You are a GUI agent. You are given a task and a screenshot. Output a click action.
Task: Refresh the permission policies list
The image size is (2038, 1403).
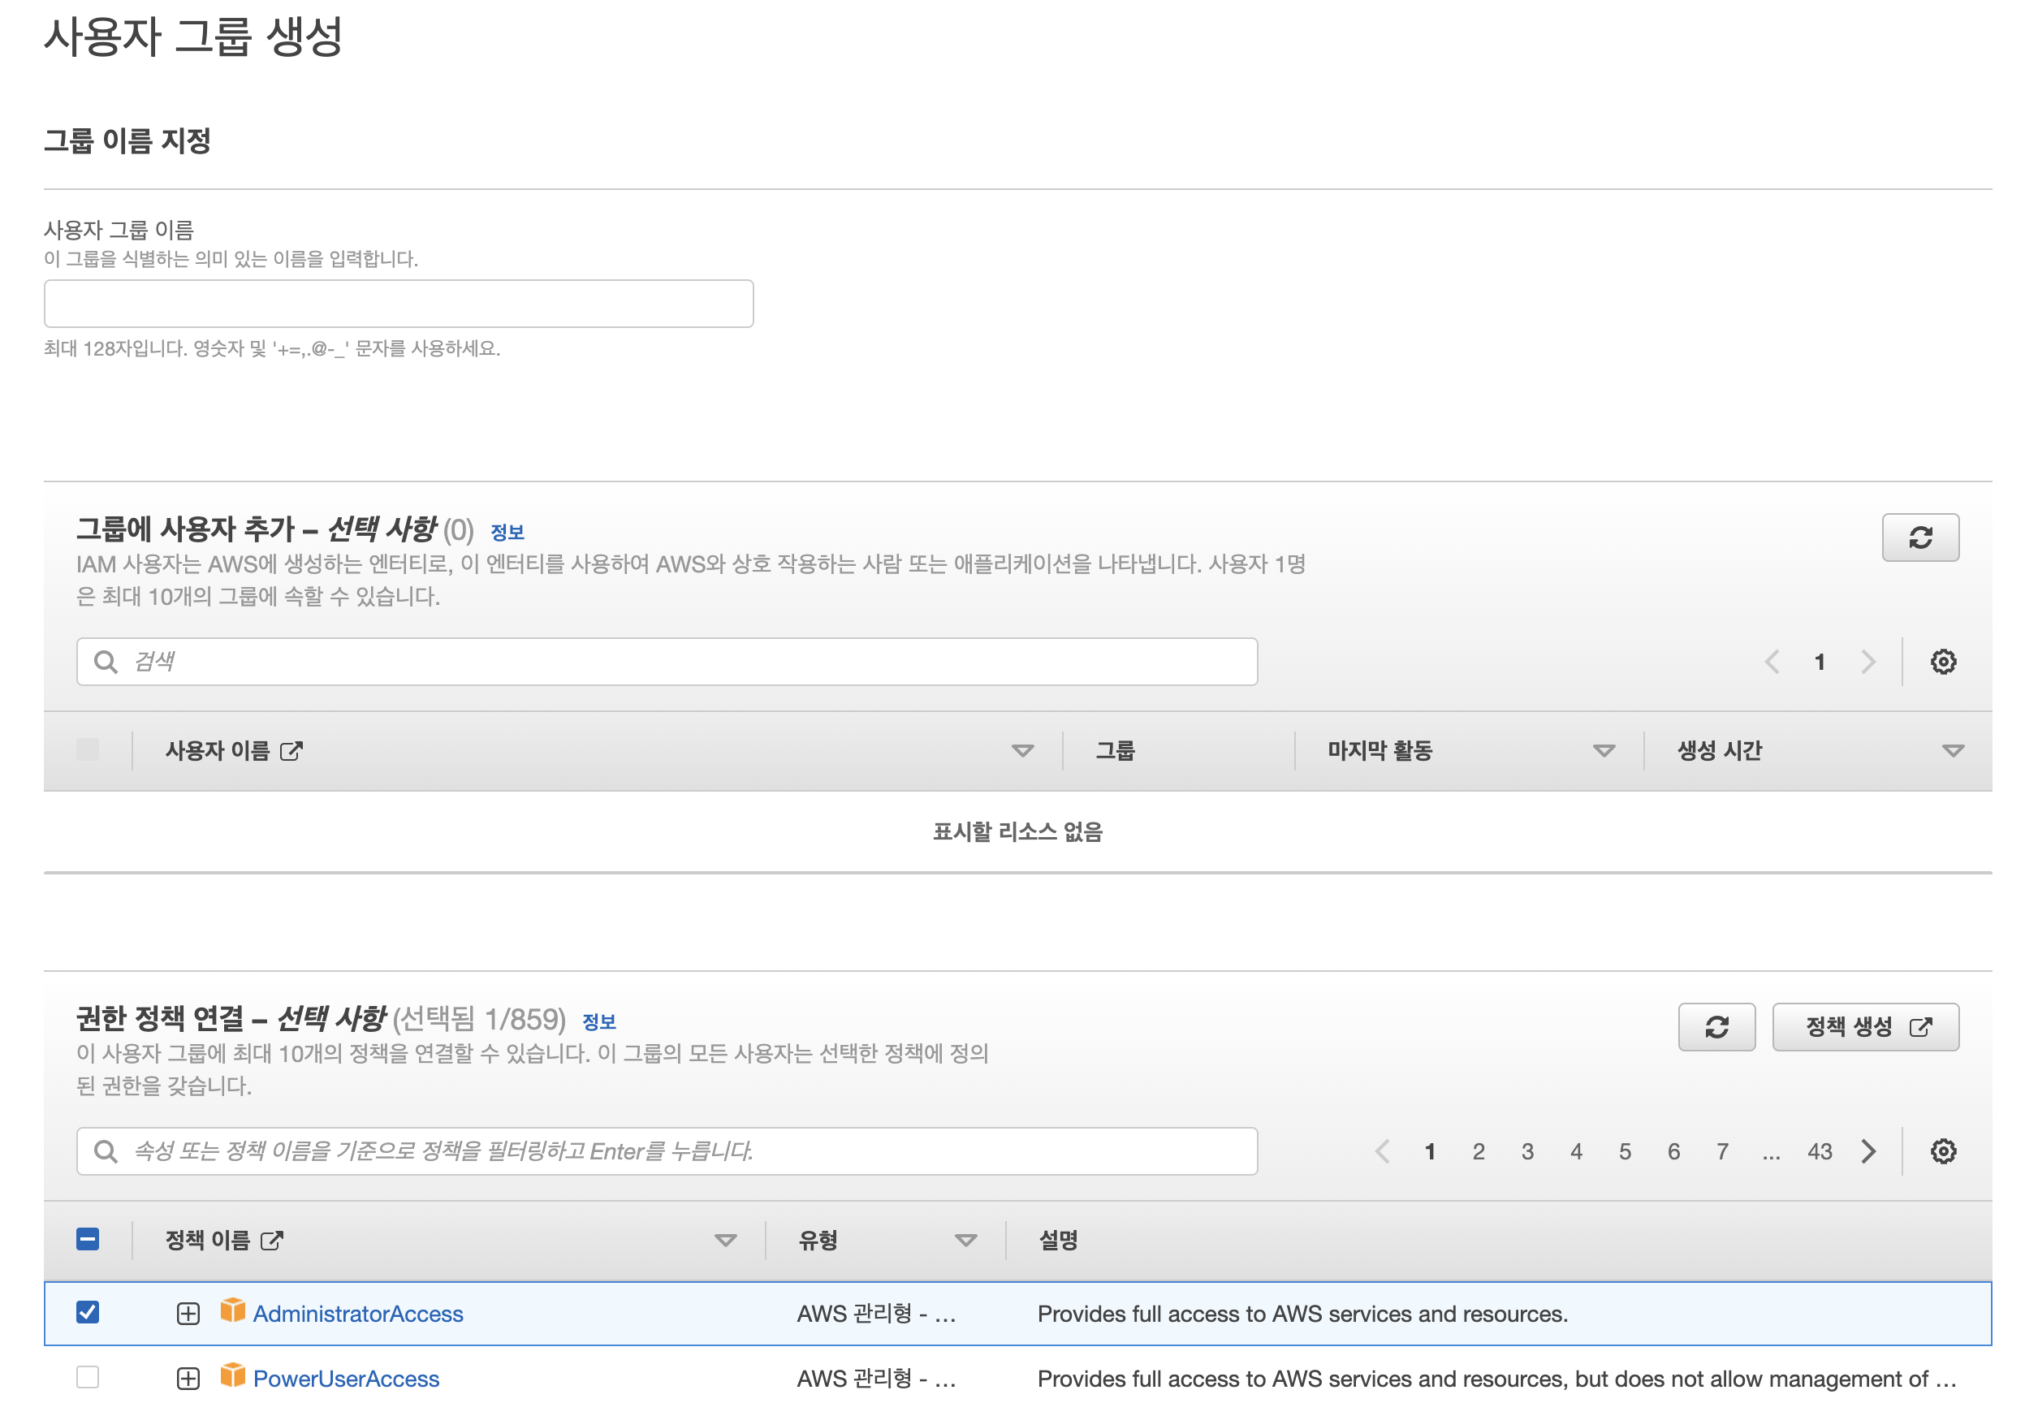click(1716, 1026)
